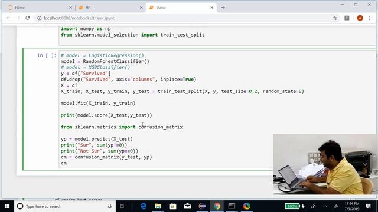Open a new browser tab
Viewport: 378px width, 212px height.
(223, 8)
